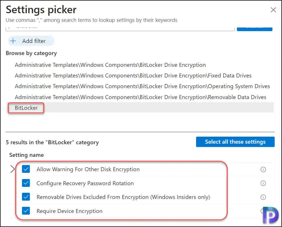Open the Operating System Drives category
The height and width of the screenshot is (227, 282).
point(142,86)
